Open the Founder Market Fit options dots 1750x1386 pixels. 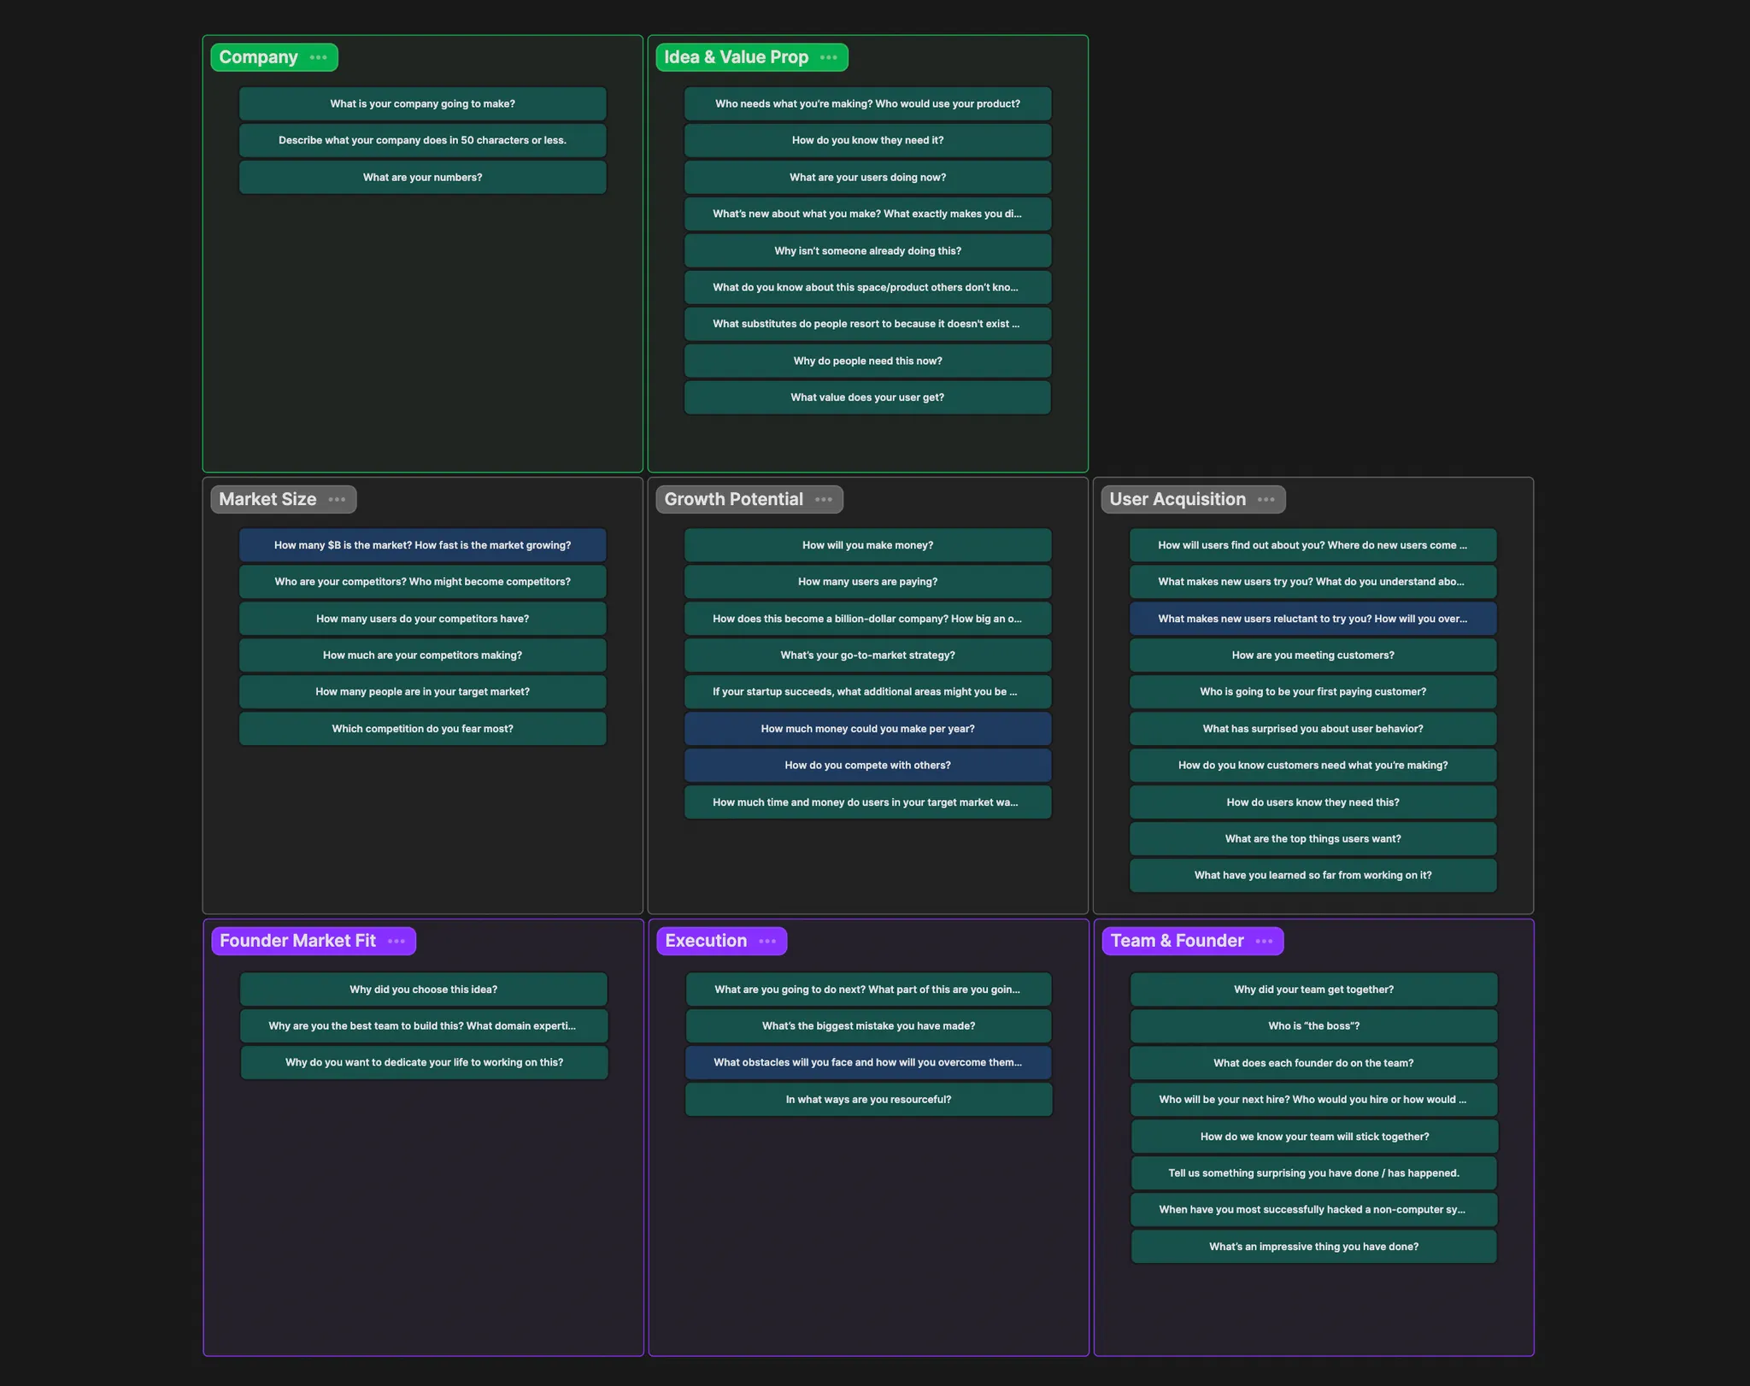[x=396, y=941]
